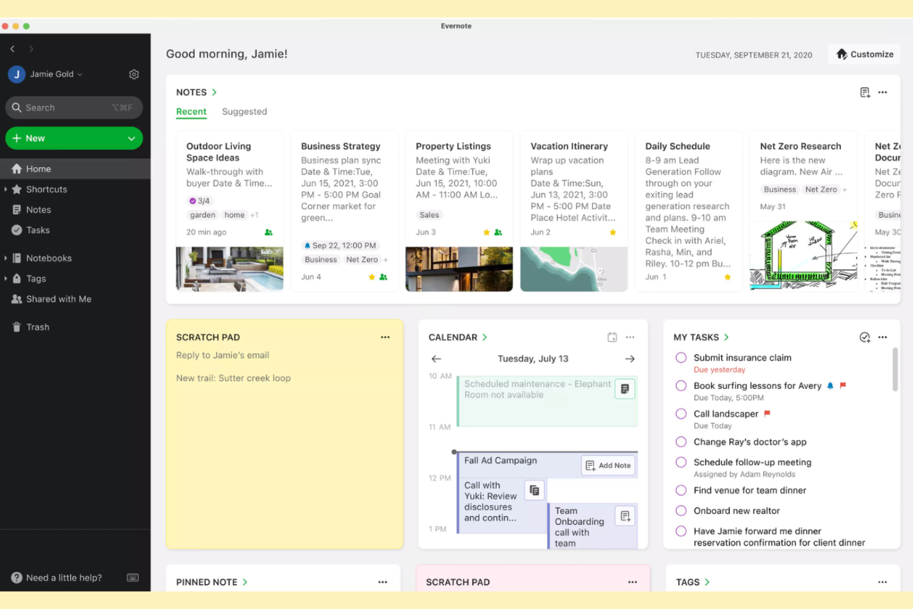Open Trash in the sidebar
Image resolution: width=913 pixels, height=609 pixels.
click(37, 326)
